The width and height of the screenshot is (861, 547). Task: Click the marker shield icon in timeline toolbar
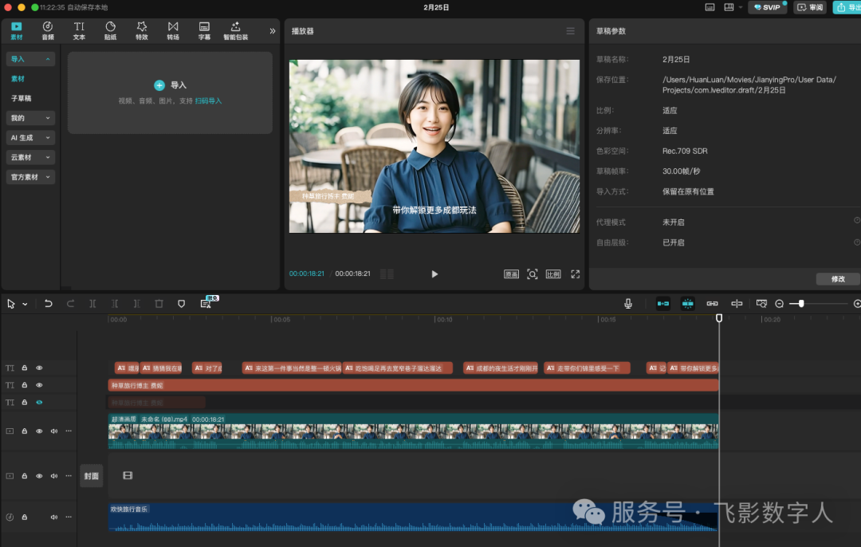point(181,304)
